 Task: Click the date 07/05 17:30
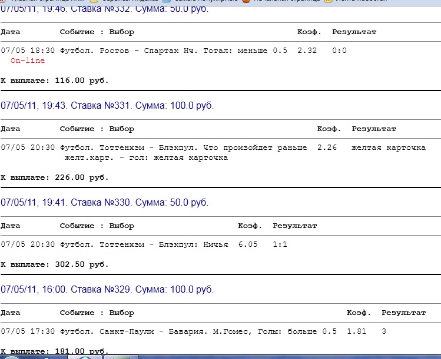pos(28,331)
